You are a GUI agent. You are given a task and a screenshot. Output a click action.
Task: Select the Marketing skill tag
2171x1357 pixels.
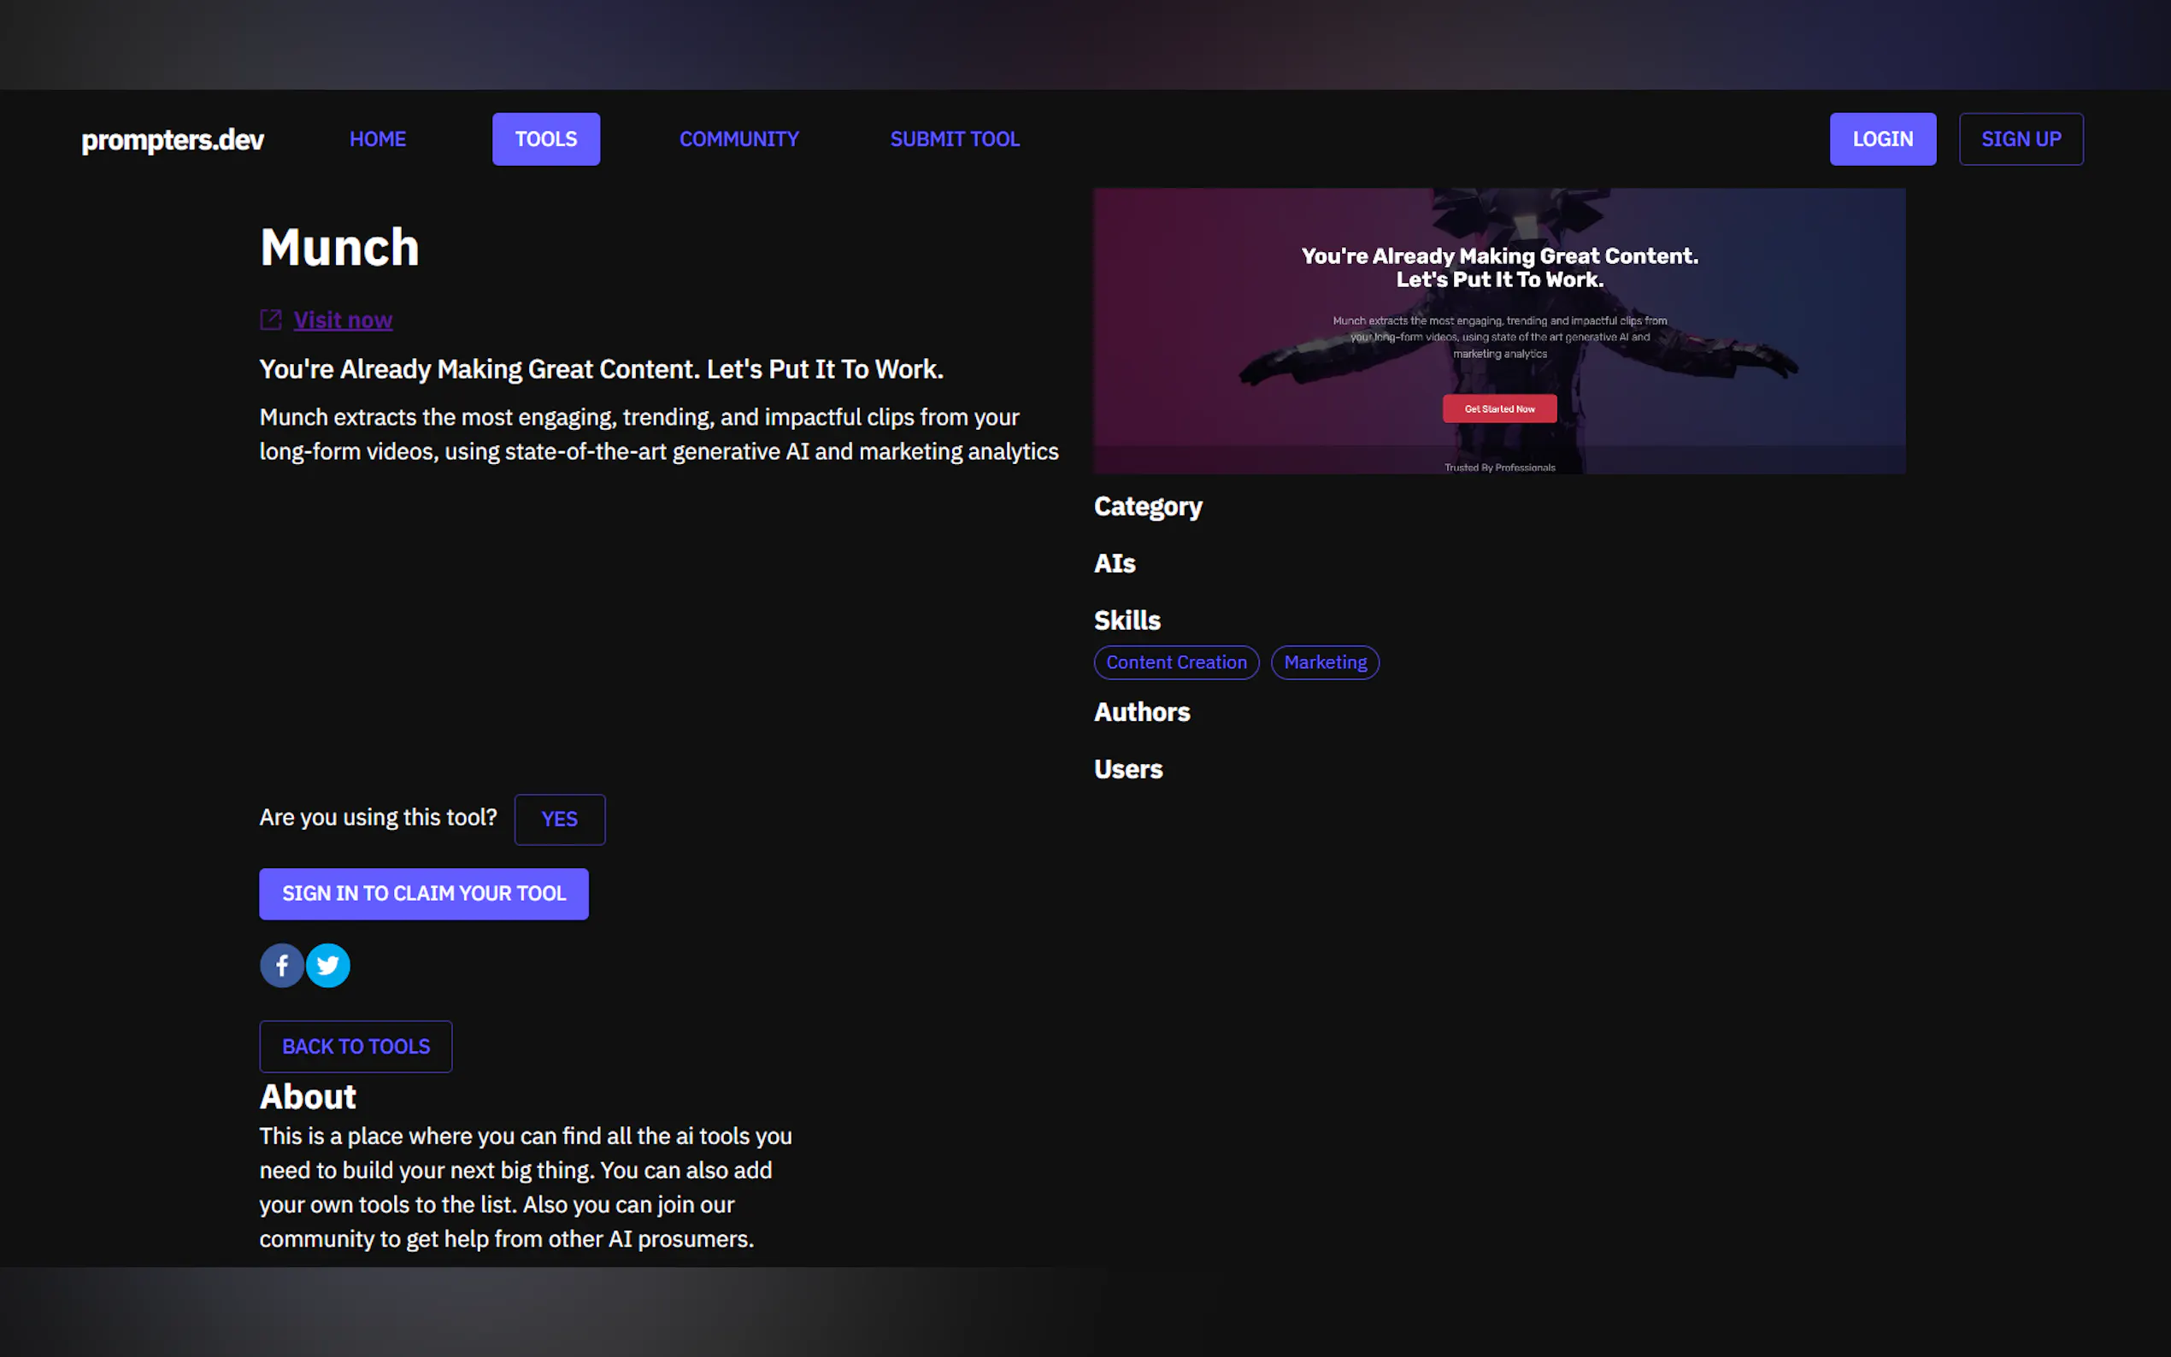(x=1325, y=662)
